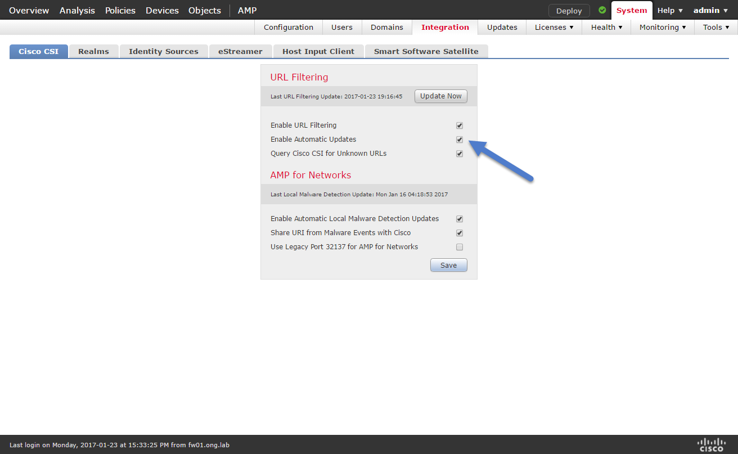Switch to the Cisco CSI tab
The width and height of the screenshot is (738, 454).
pyautogui.click(x=39, y=51)
